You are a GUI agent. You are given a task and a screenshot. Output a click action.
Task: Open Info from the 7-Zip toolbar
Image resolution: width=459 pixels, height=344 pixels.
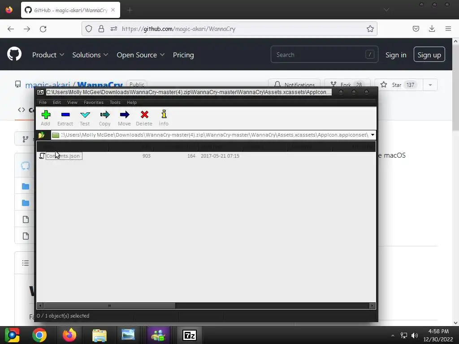[164, 118]
